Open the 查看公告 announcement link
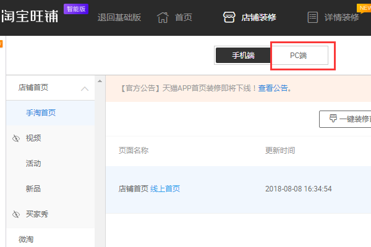 click(x=273, y=88)
